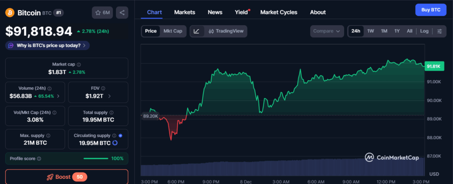Switch to TradingView chart mode
Screen dimensions: 453x184
pos(226,31)
